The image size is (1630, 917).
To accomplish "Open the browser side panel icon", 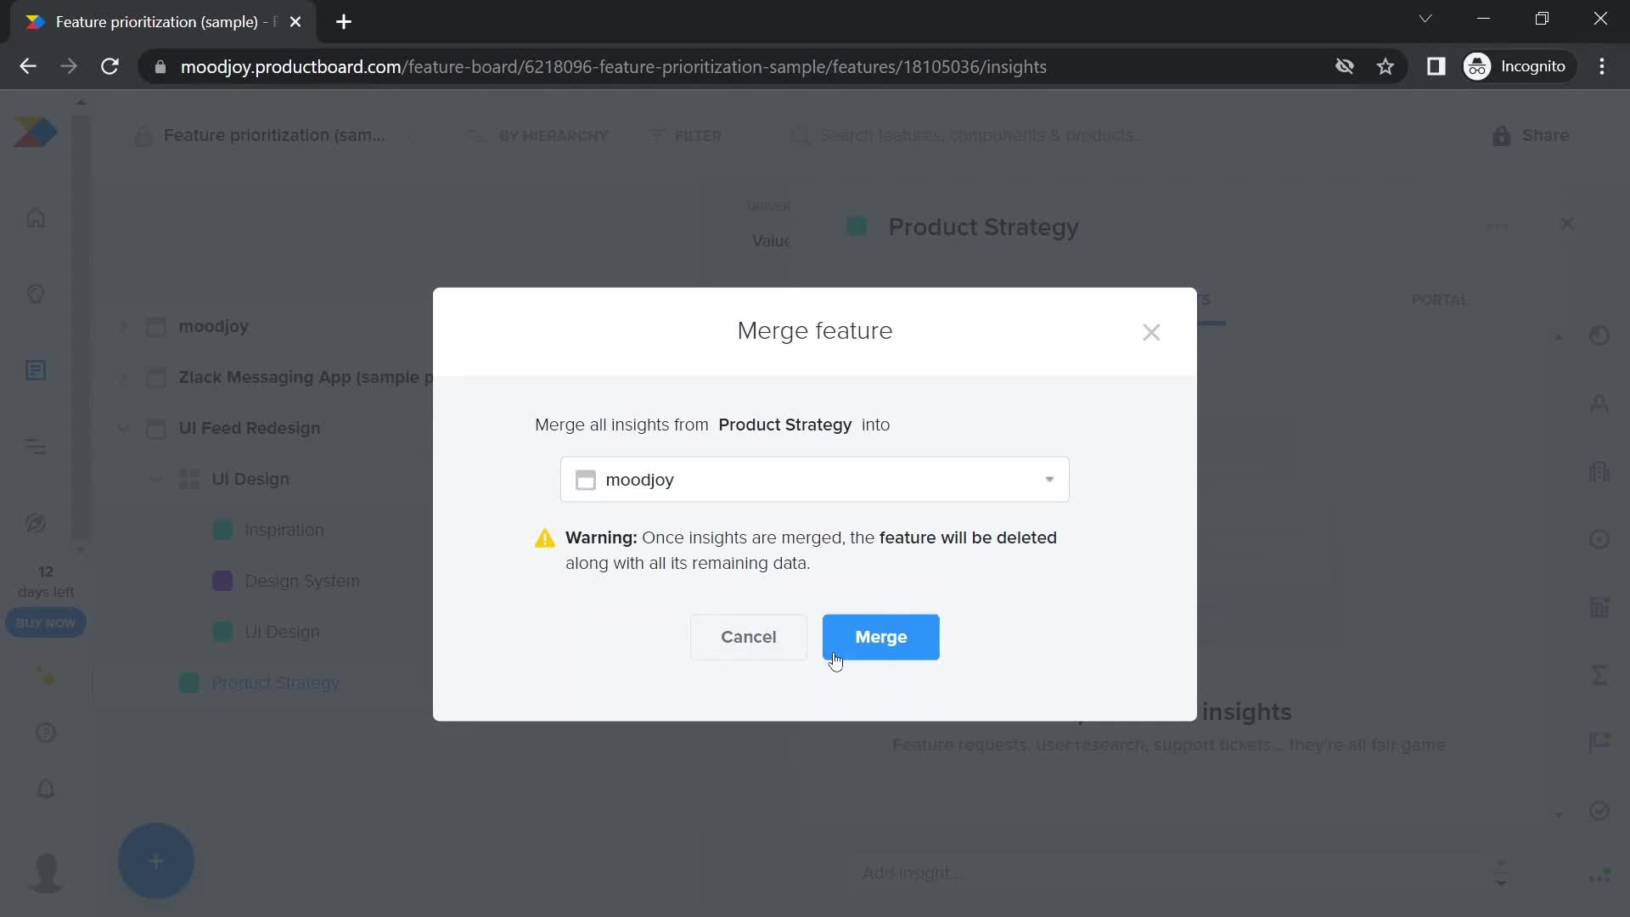I will tap(1436, 66).
